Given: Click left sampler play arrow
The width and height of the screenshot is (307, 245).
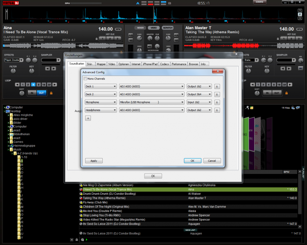Looking at the screenshot, I should point(54,68).
